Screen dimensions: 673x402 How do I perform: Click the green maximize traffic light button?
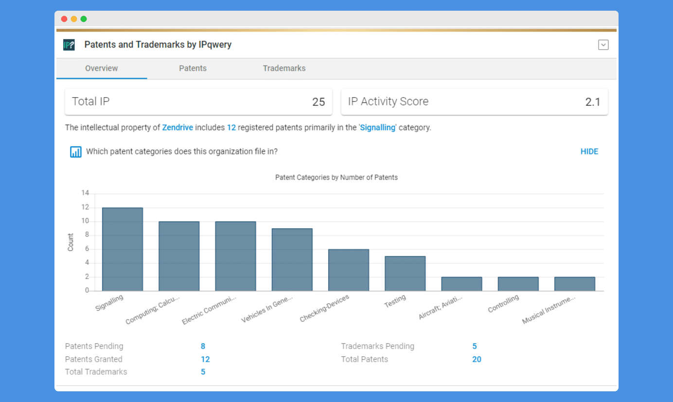tap(83, 18)
